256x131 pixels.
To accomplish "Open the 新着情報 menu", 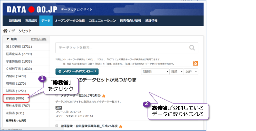I will 15,21.
